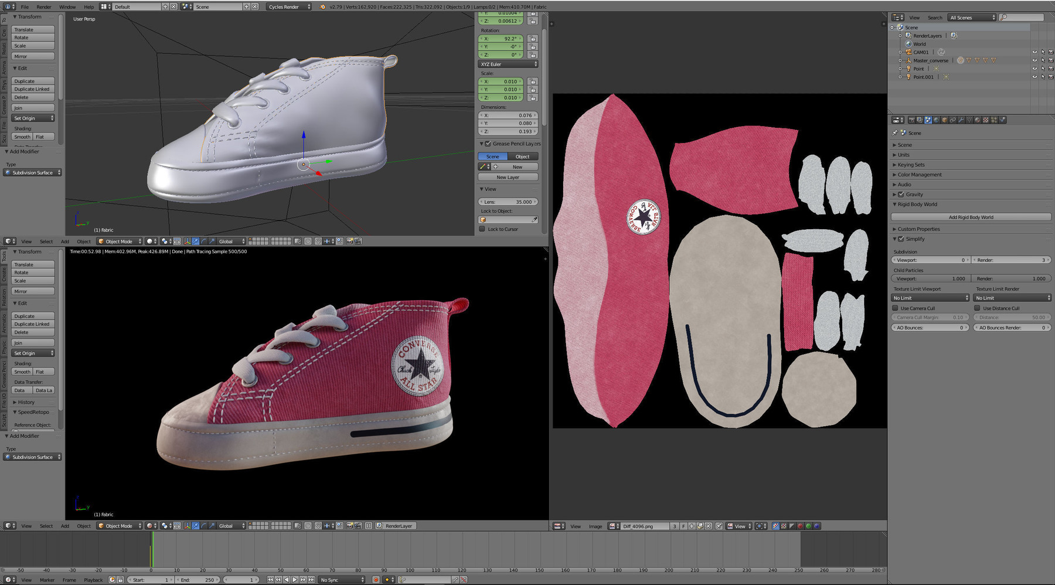Click the record auto-keyframe button in timeline
Screen dimensions: 1055x585
tap(376, 580)
